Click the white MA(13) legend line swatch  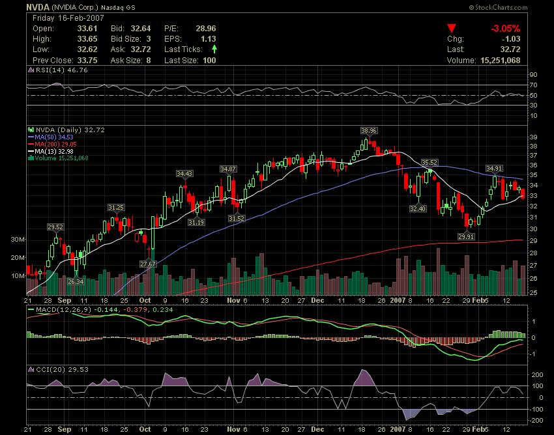click(x=31, y=152)
